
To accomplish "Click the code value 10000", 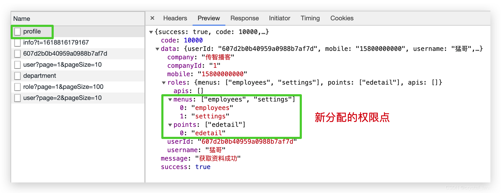I will pyautogui.click(x=193, y=40).
